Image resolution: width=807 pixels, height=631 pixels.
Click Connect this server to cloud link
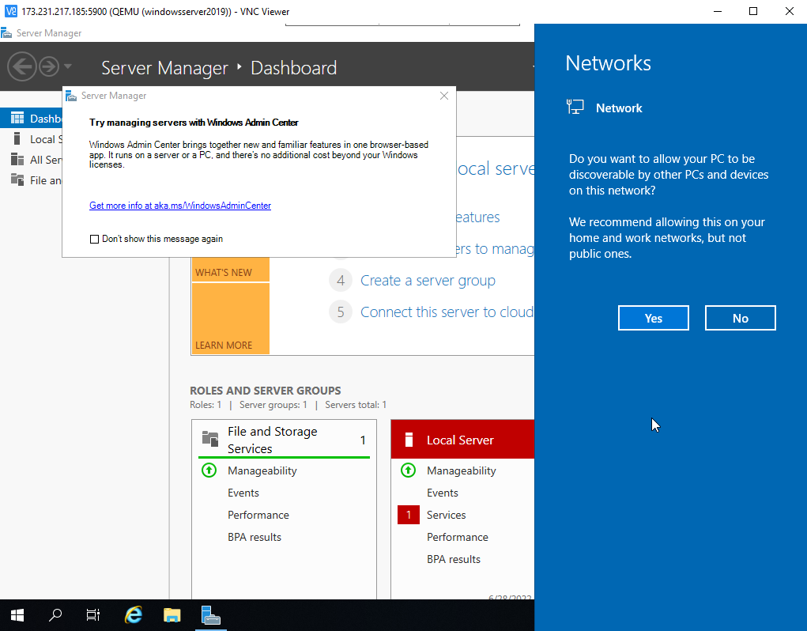[x=447, y=312]
